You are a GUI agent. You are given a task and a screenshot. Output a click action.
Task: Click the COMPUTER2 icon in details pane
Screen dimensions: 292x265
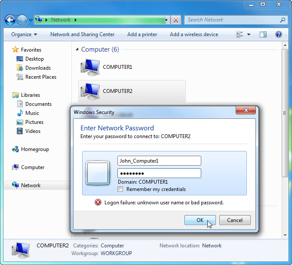(x=21, y=250)
